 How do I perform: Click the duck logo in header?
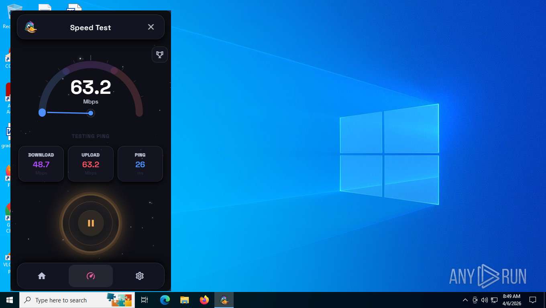(x=31, y=27)
